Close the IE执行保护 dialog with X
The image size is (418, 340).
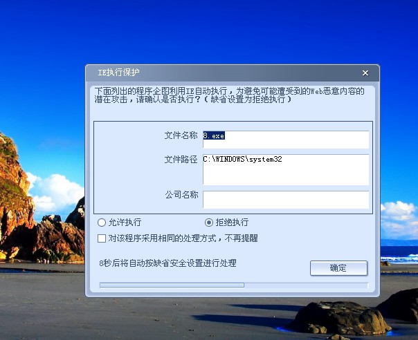click(x=365, y=73)
